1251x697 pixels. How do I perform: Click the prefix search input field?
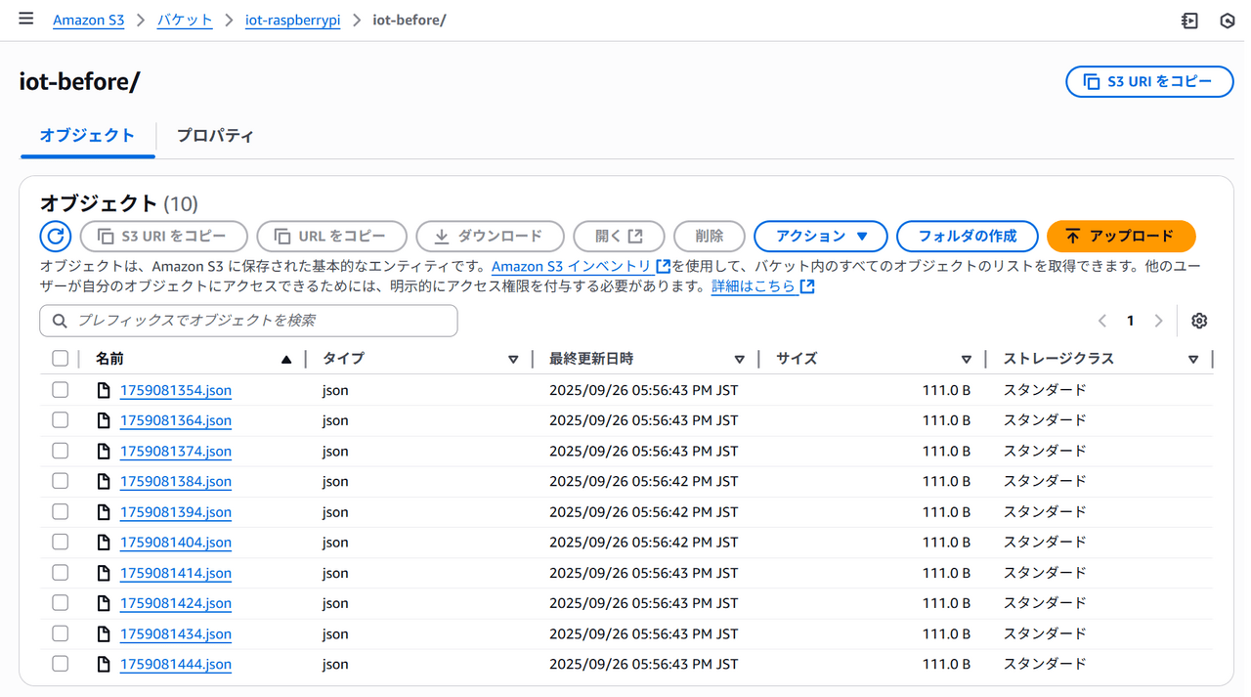pyautogui.click(x=249, y=321)
